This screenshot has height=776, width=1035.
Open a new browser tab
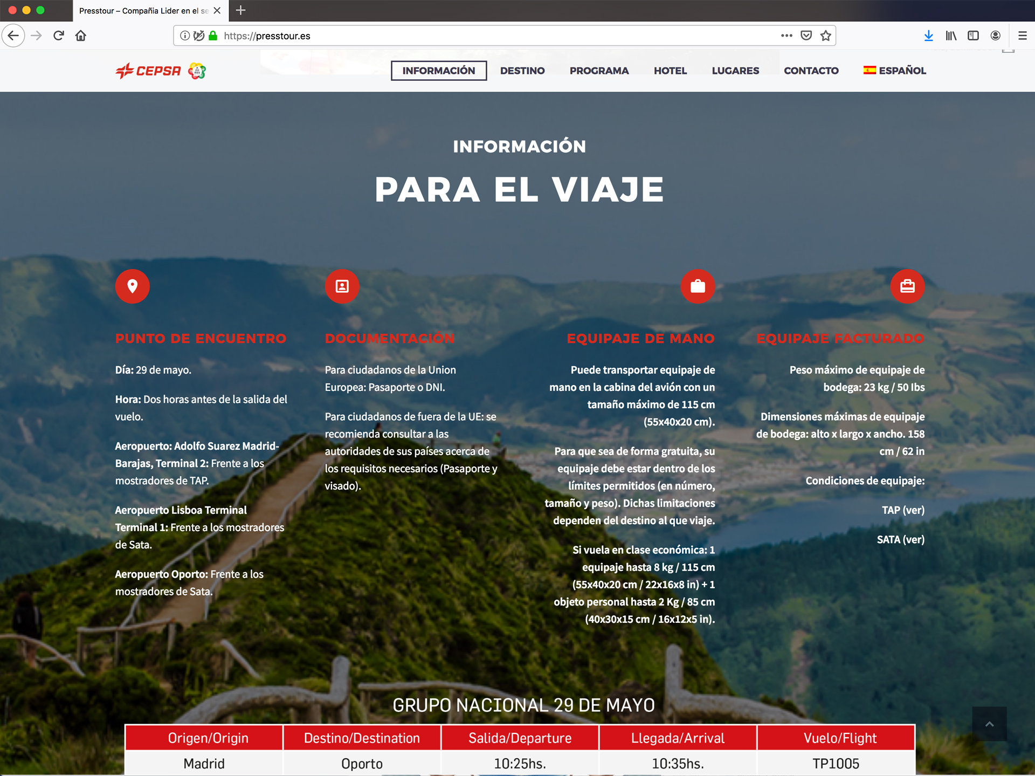(x=240, y=10)
